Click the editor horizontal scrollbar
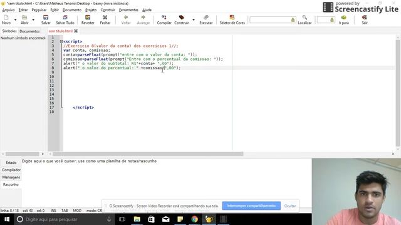The image size is (401, 225). pyautogui.click(x=148, y=154)
